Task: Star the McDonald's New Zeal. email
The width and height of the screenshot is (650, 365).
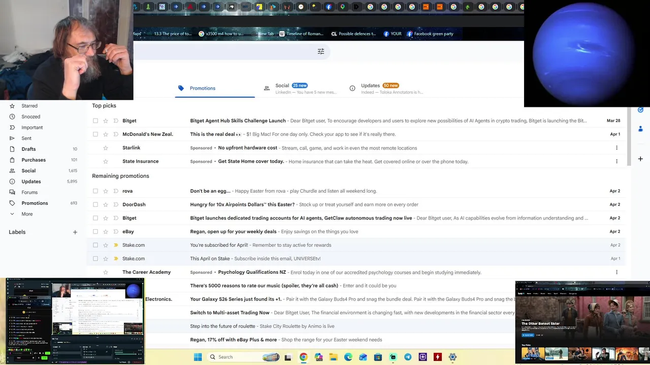Action: tap(106, 134)
